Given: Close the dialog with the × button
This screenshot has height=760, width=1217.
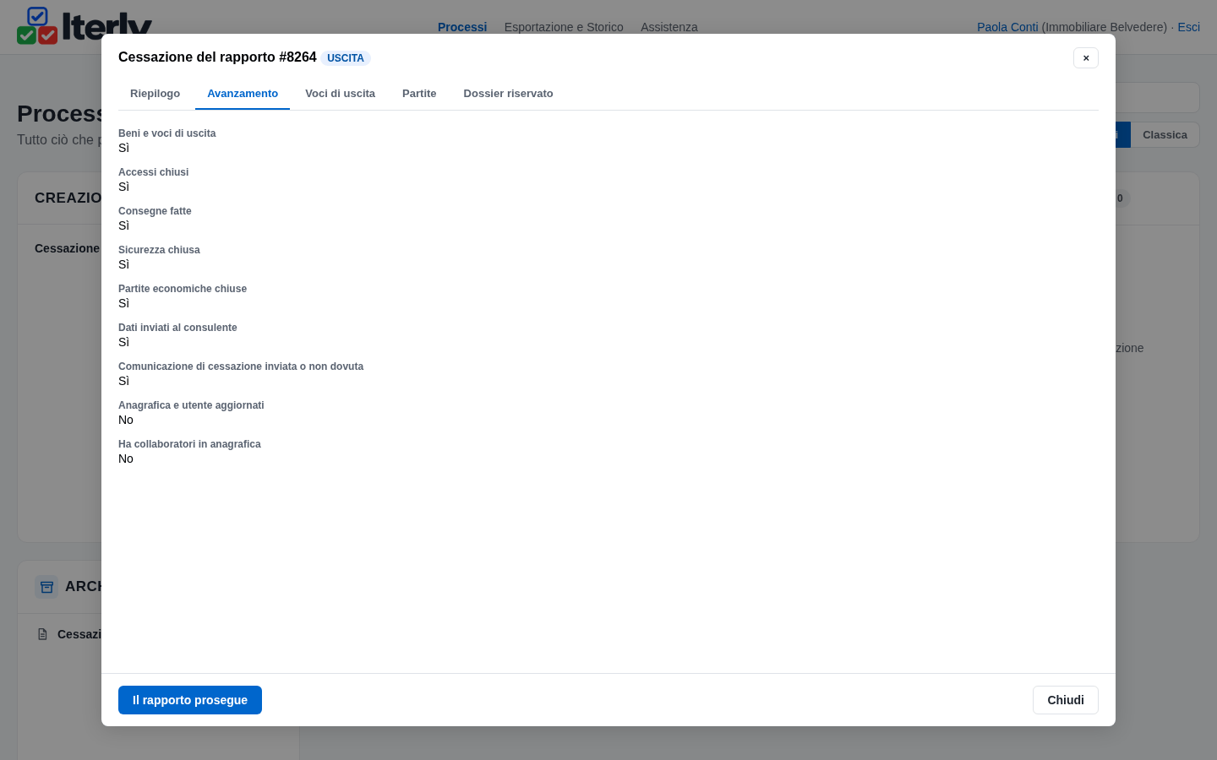Looking at the screenshot, I should point(1086,58).
